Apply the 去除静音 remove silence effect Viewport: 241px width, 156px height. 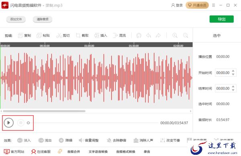116,140
